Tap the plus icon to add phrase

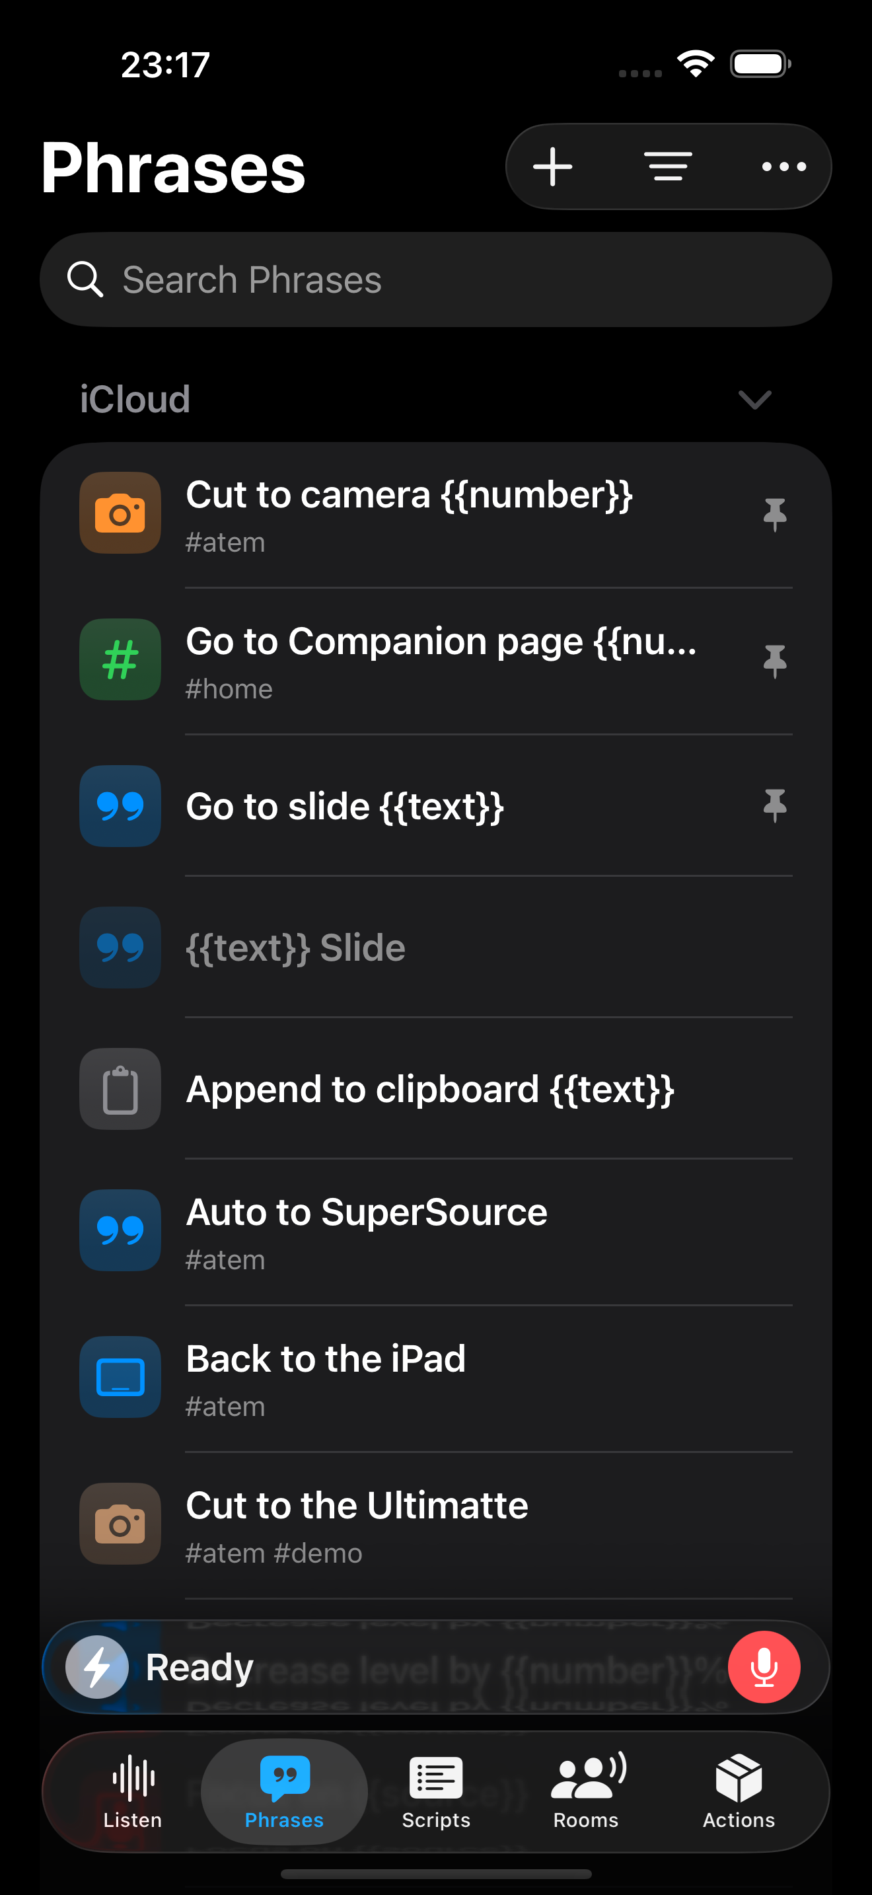(x=553, y=167)
